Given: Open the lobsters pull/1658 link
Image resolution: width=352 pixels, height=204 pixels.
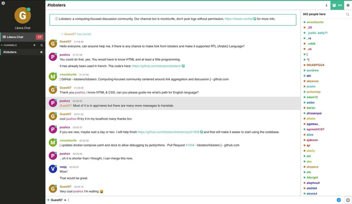Looking at the screenshot, I should click(x=168, y=132).
